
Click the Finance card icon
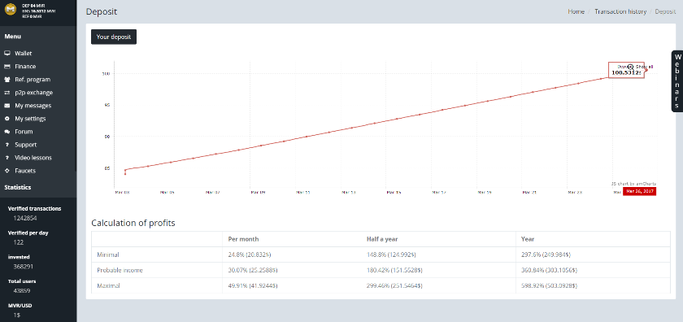(7, 66)
